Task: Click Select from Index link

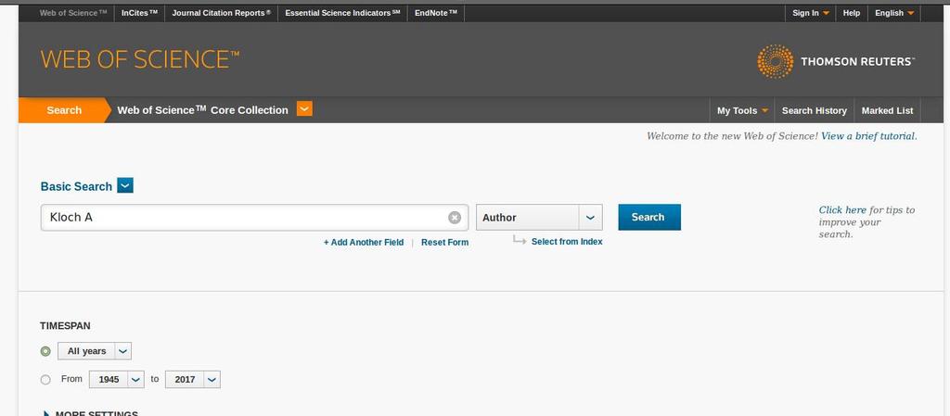Action: pyautogui.click(x=567, y=241)
